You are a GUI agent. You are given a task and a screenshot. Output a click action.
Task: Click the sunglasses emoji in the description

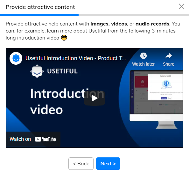point(64,38)
